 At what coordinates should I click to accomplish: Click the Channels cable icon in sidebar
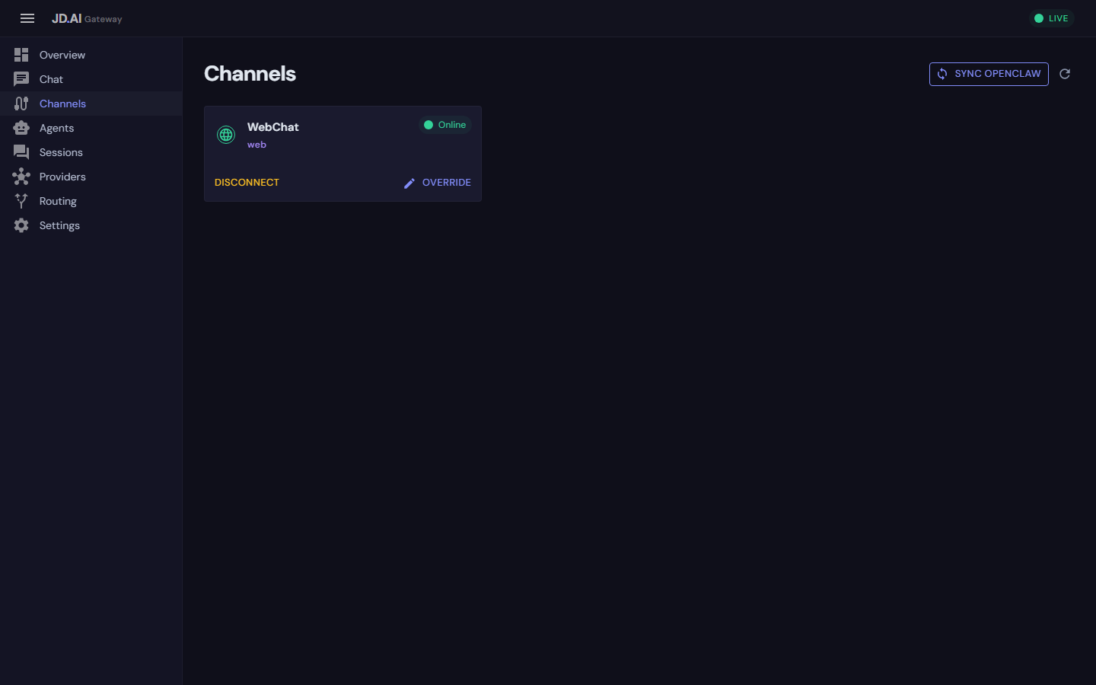tap(21, 103)
